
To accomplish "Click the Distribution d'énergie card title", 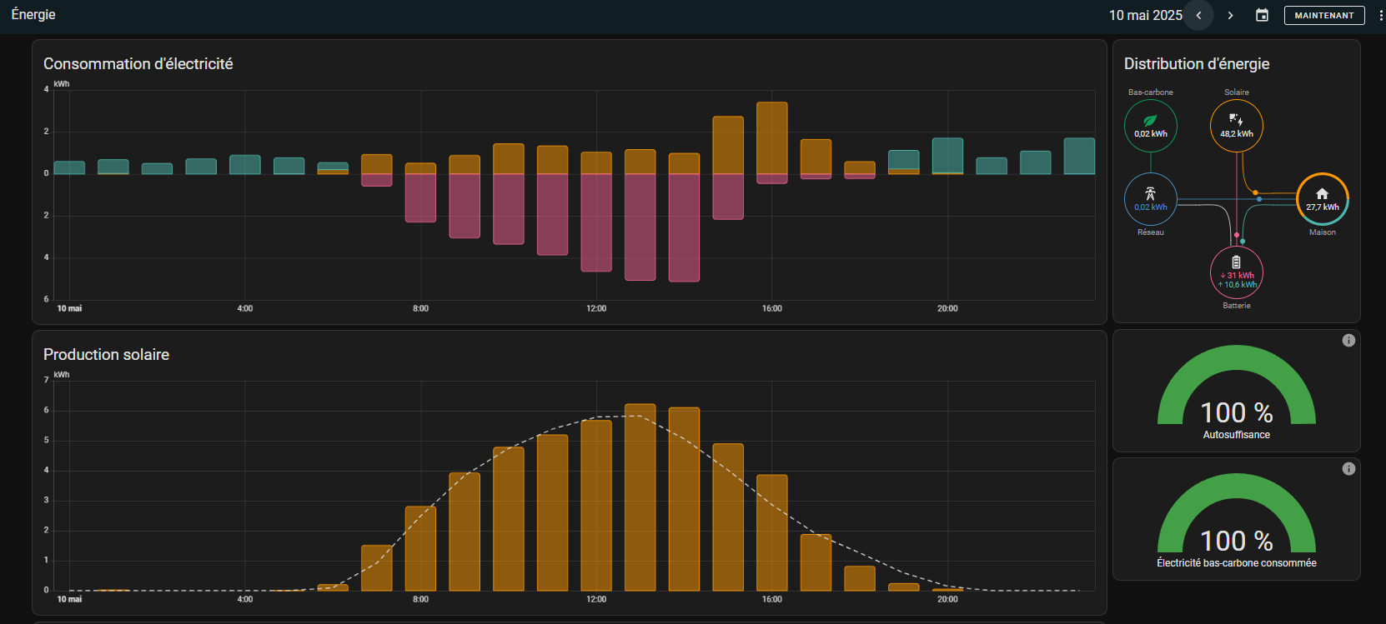I will pyautogui.click(x=1196, y=64).
